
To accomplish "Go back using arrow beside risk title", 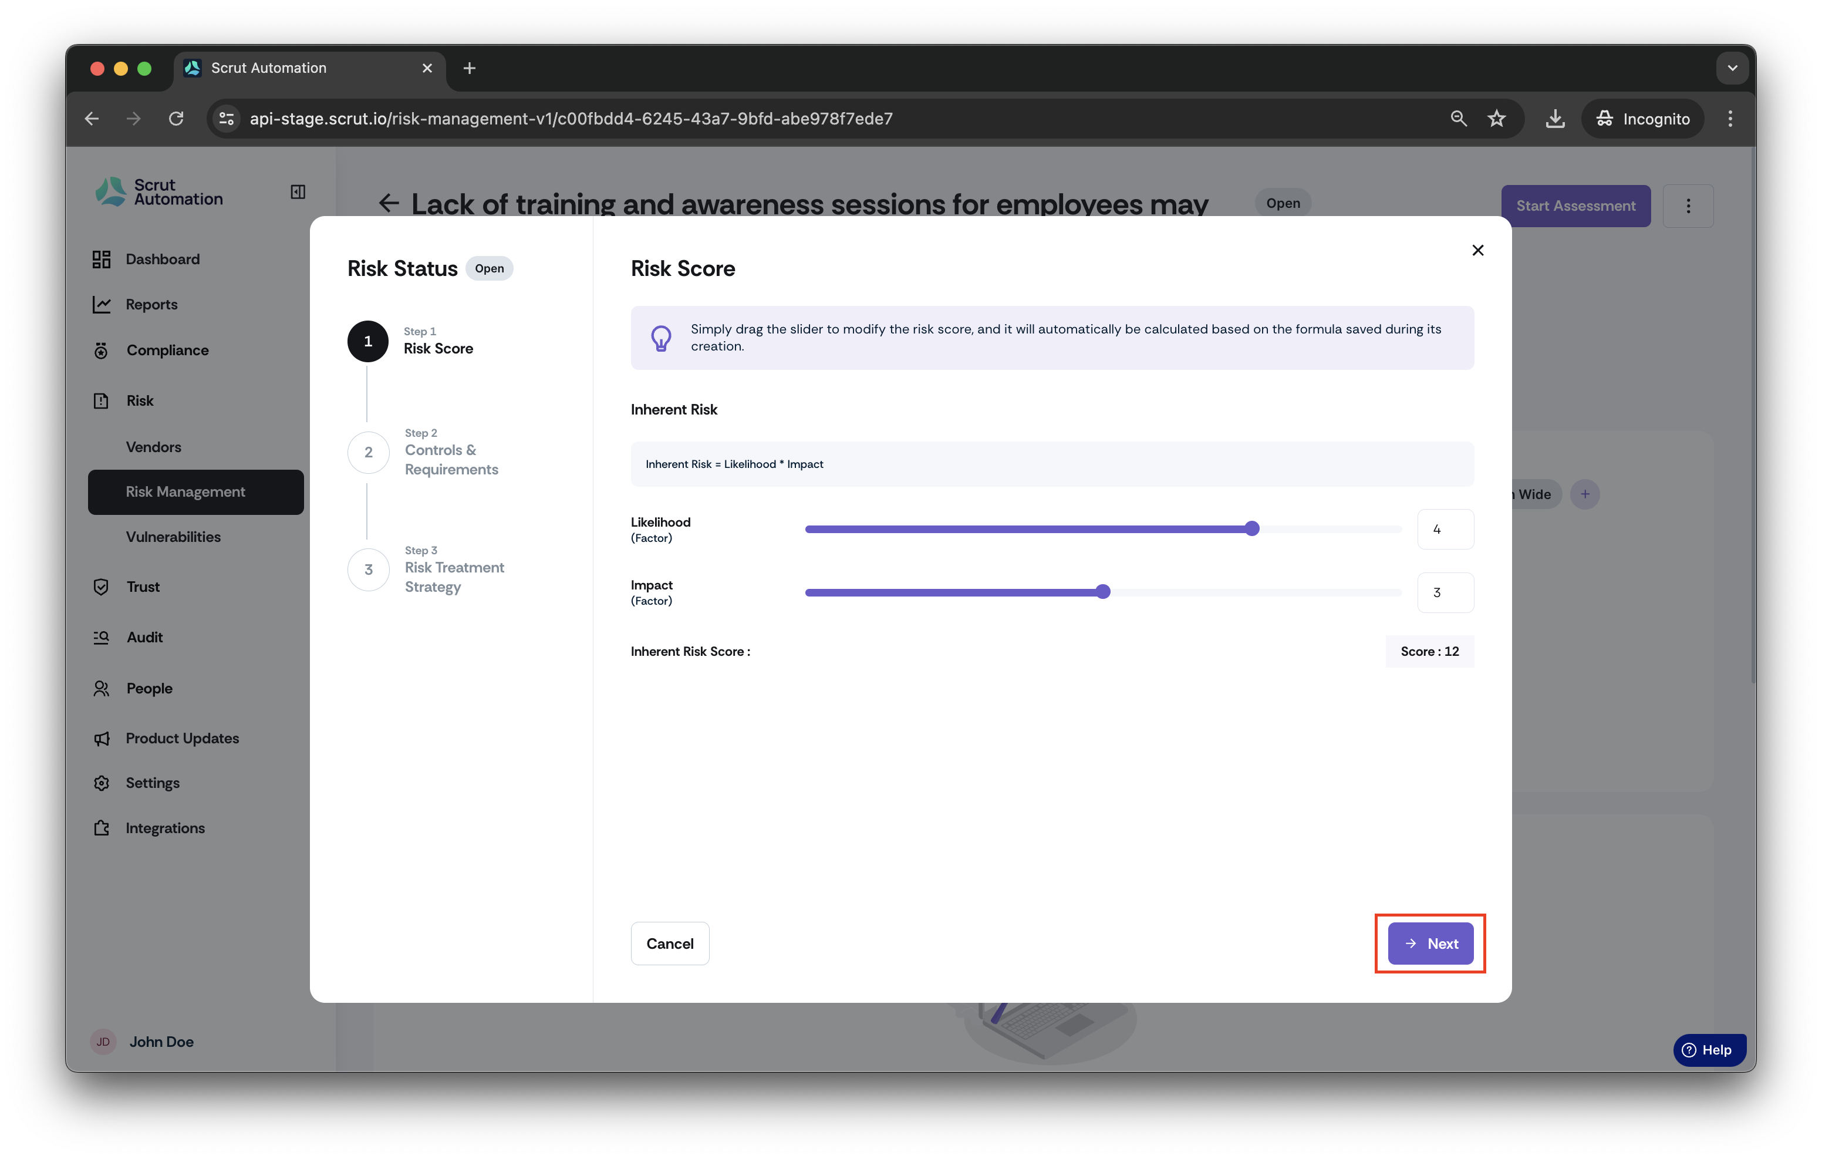I will tap(389, 203).
